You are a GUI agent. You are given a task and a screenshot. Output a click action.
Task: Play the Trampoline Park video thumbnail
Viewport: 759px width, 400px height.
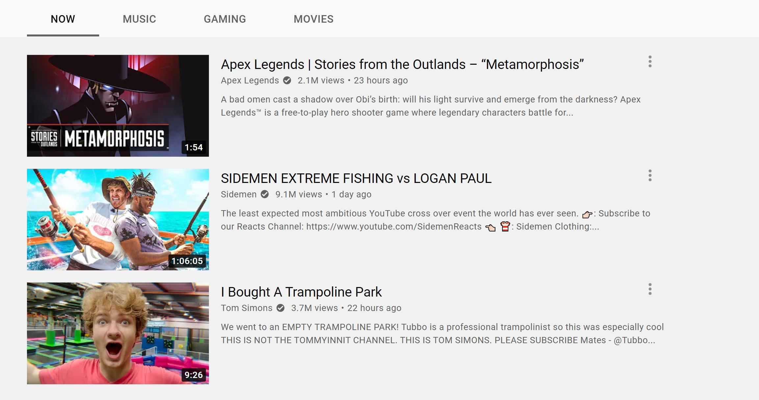118,333
